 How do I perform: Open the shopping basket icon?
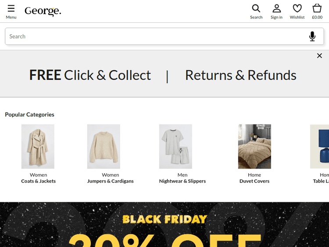[317, 9]
